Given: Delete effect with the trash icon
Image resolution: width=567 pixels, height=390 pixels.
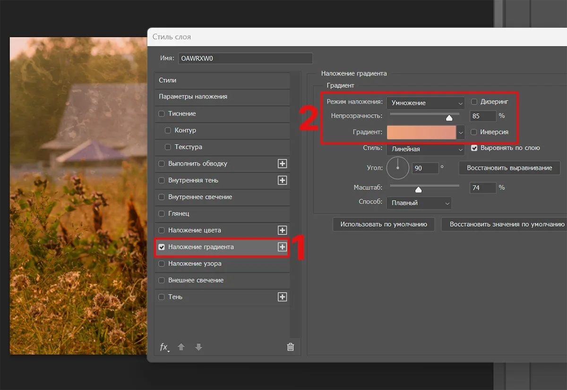Looking at the screenshot, I should pyautogui.click(x=291, y=347).
